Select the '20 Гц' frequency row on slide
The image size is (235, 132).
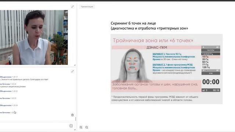click(205, 59)
